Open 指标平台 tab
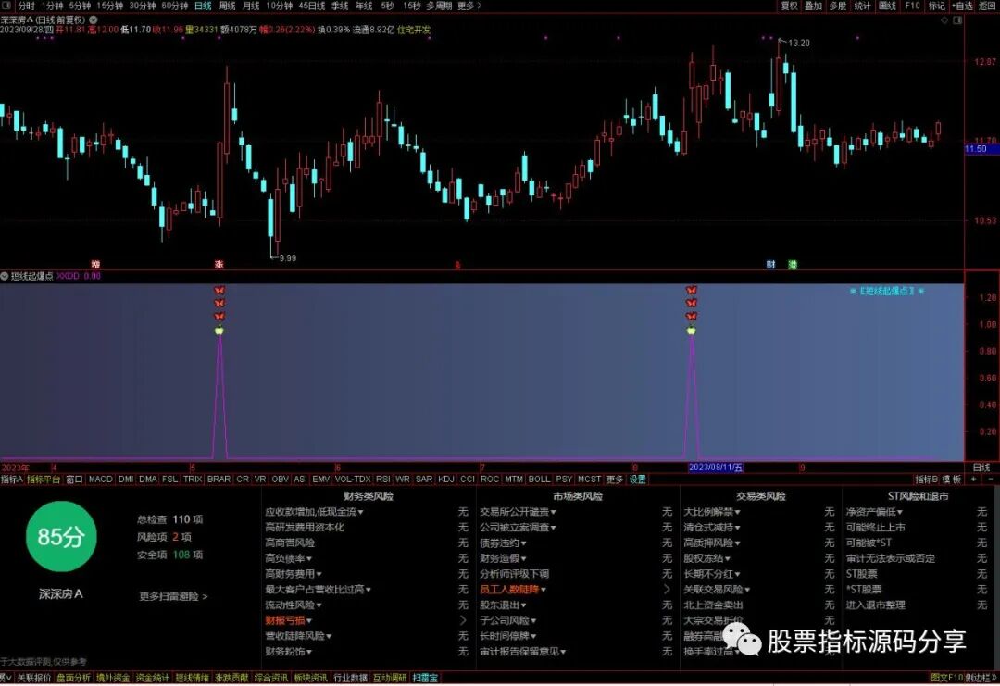This screenshot has height=686, width=1000. pyautogui.click(x=44, y=479)
